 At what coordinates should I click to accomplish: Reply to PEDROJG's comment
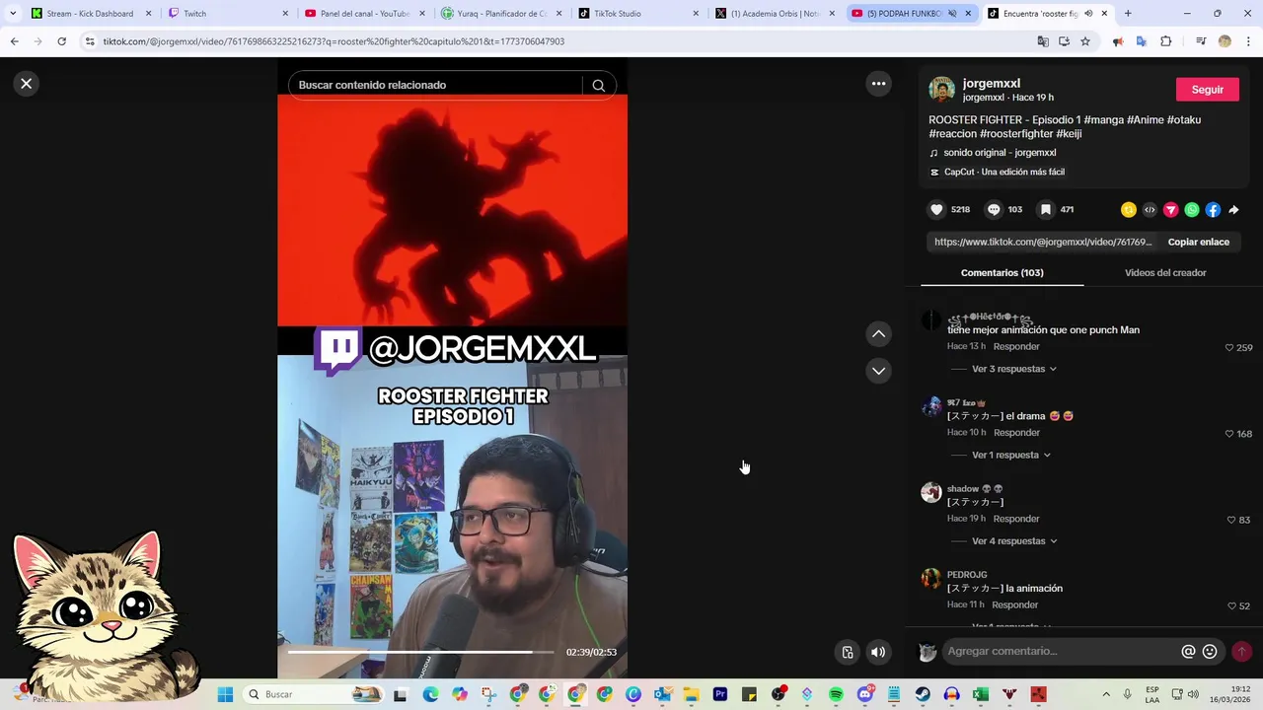pyautogui.click(x=1014, y=605)
